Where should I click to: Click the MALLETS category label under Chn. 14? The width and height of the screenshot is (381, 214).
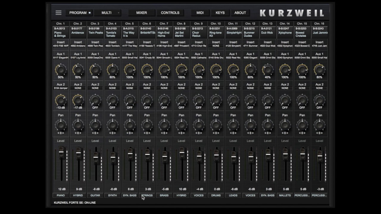click(285, 195)
